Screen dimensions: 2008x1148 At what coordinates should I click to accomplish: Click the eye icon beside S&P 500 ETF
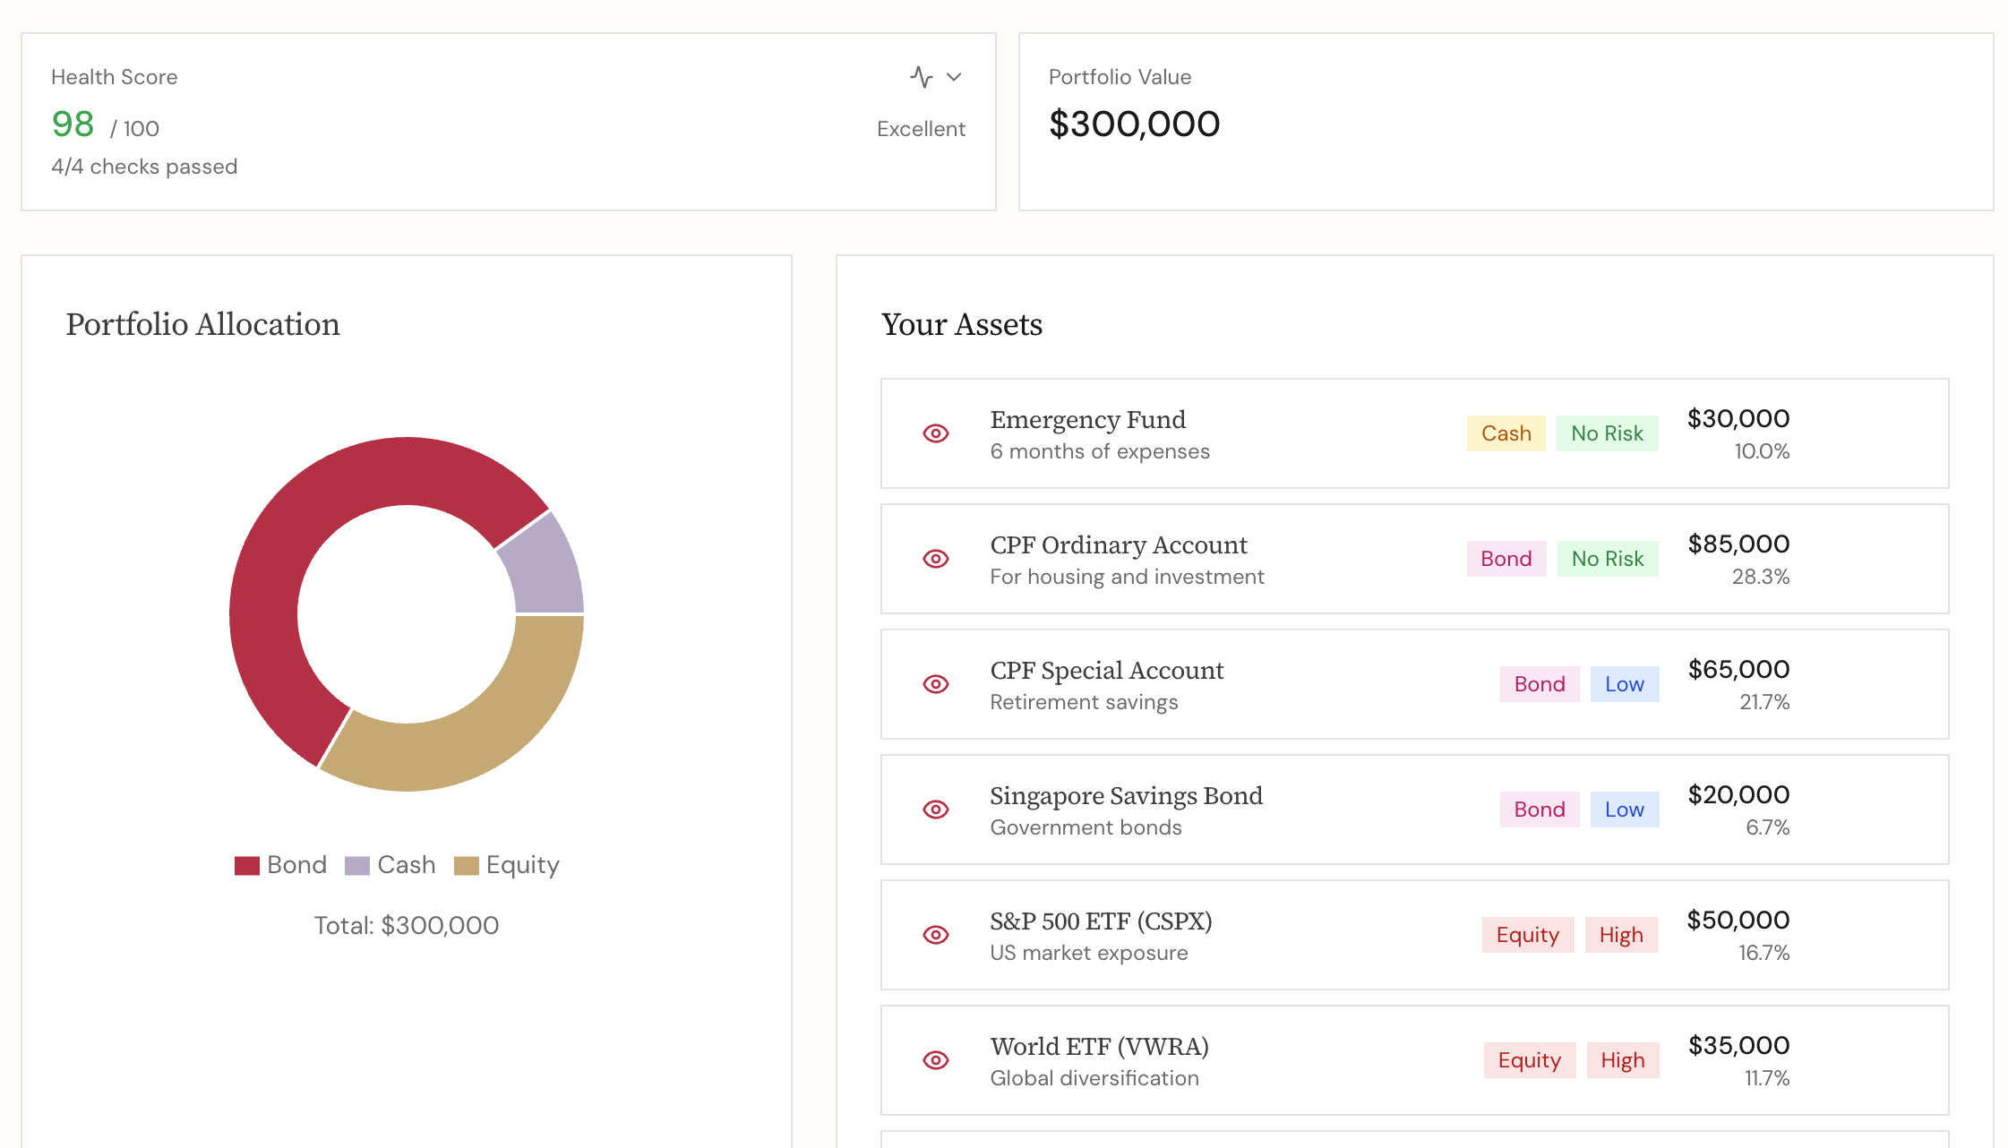point(935,935)
